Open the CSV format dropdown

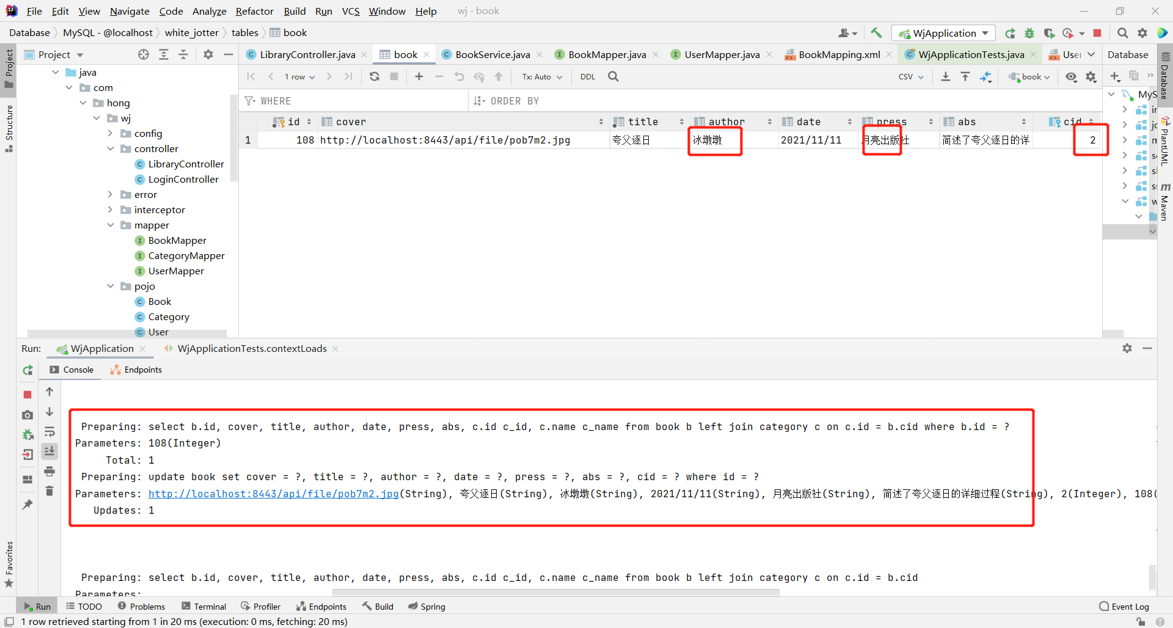tap(910, 77)
